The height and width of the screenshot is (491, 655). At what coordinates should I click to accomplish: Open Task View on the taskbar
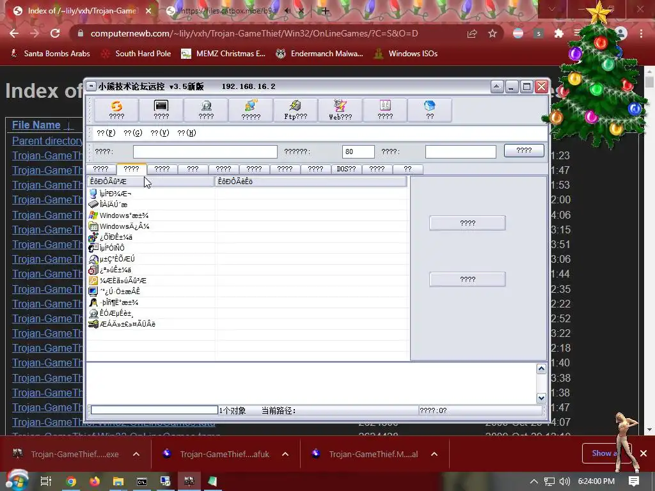tap(46, 481)
